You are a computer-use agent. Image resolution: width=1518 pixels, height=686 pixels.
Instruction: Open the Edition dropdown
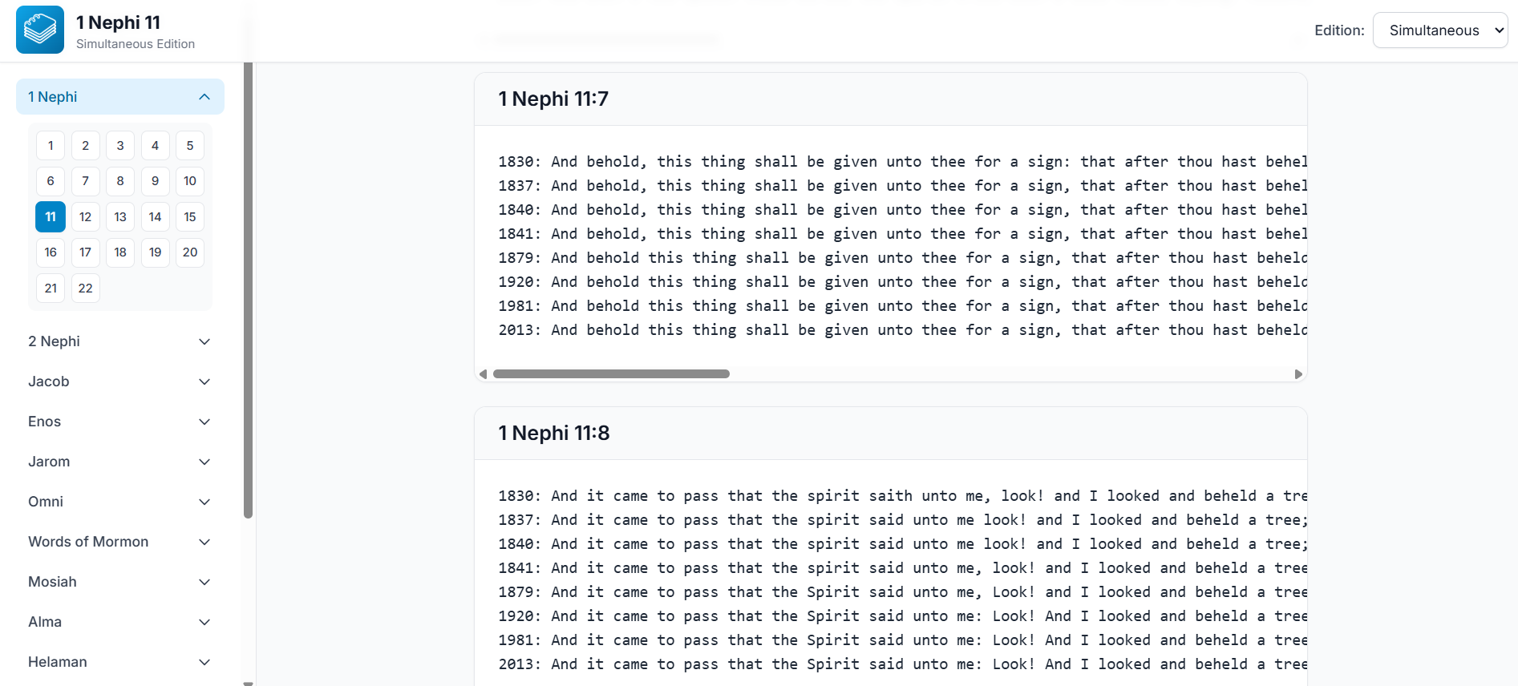click(1439, 30)
